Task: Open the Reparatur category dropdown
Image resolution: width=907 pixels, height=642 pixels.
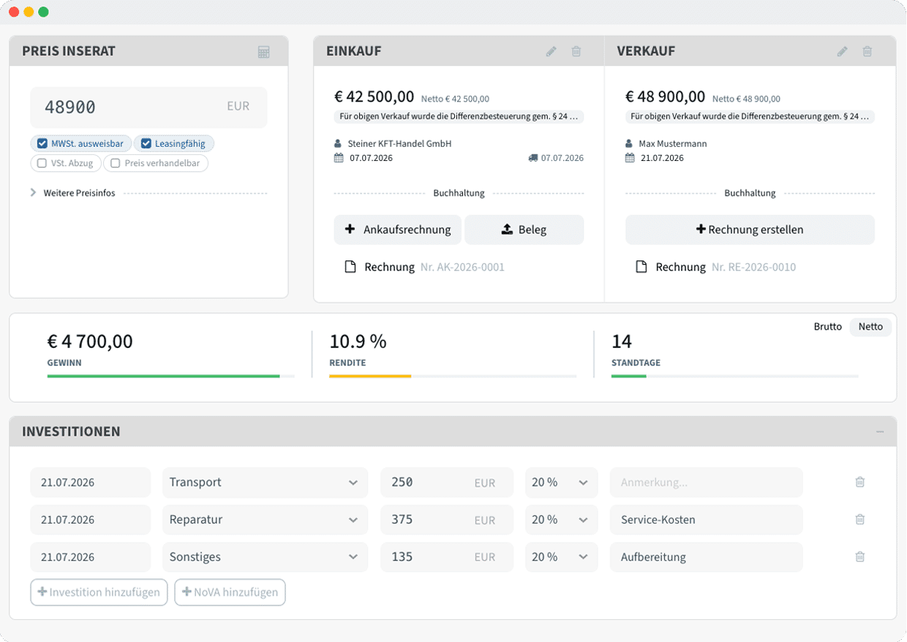Action: point(264,520)
